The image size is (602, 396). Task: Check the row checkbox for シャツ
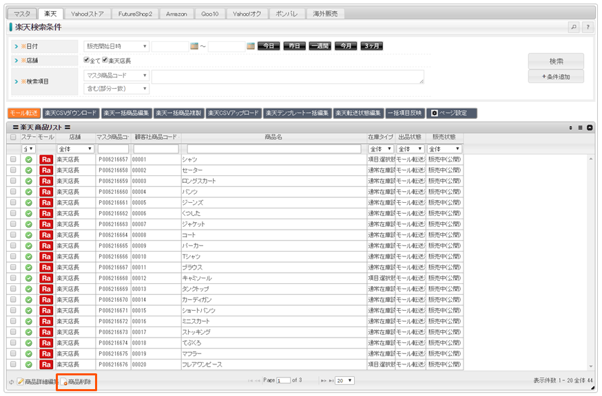[13, 159]
